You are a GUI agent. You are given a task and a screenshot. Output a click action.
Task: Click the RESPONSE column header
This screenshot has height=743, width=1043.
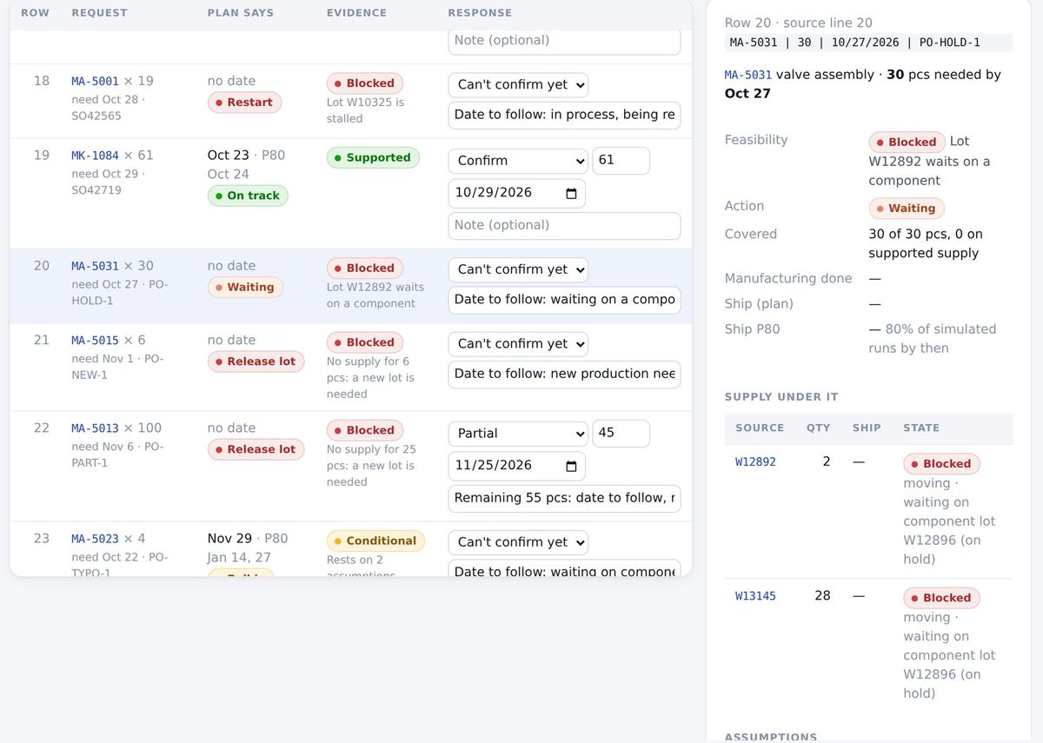point(480,13)
